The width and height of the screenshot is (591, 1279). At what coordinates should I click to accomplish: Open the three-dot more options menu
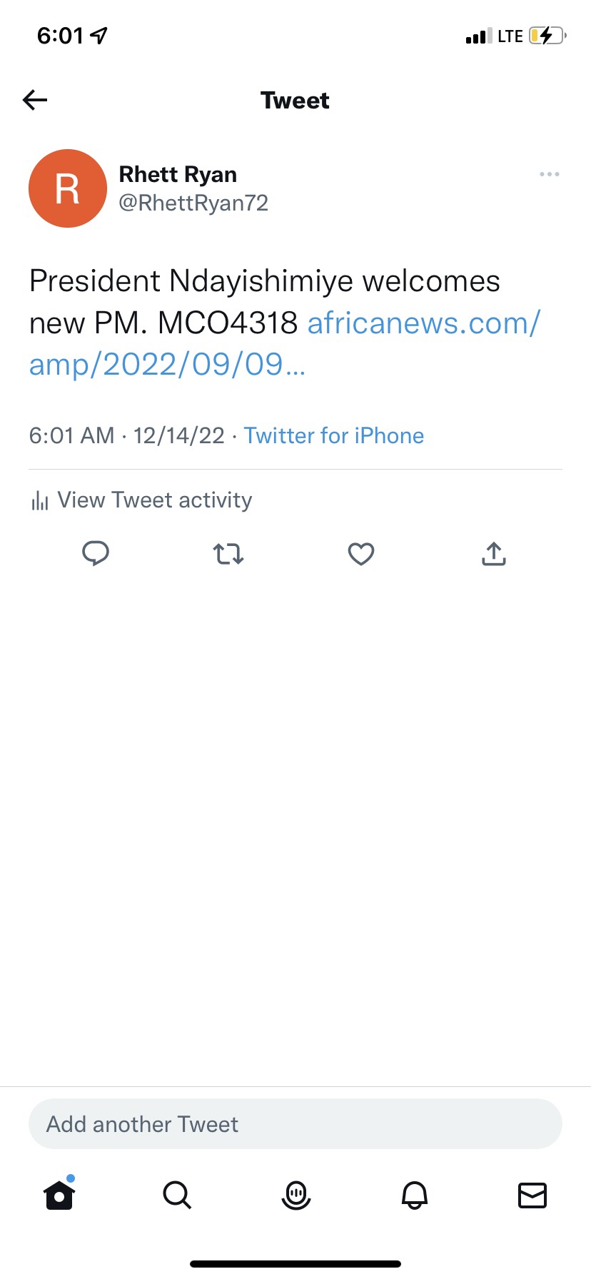(549, 174)
